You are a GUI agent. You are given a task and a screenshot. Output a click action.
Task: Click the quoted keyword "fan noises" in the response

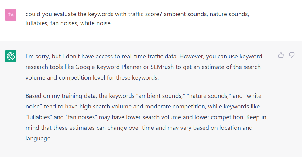pyautogui.click(x=81, y=117)
